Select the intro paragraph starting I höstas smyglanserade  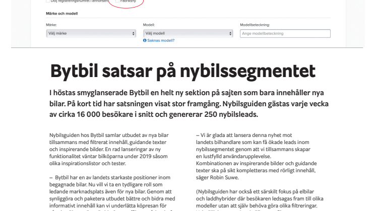coord(189,103)
